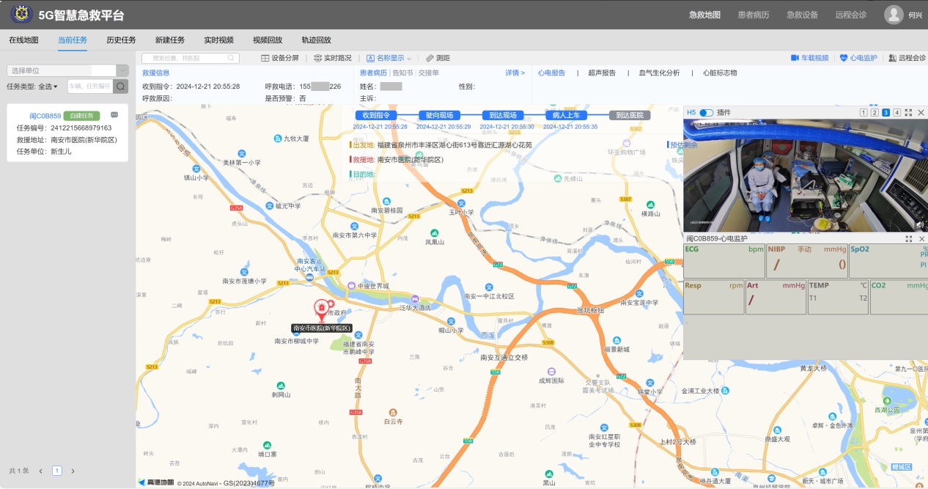Select video layout 2
The image size is (928, 489).
pyautogui.click(x=874, y=113)
